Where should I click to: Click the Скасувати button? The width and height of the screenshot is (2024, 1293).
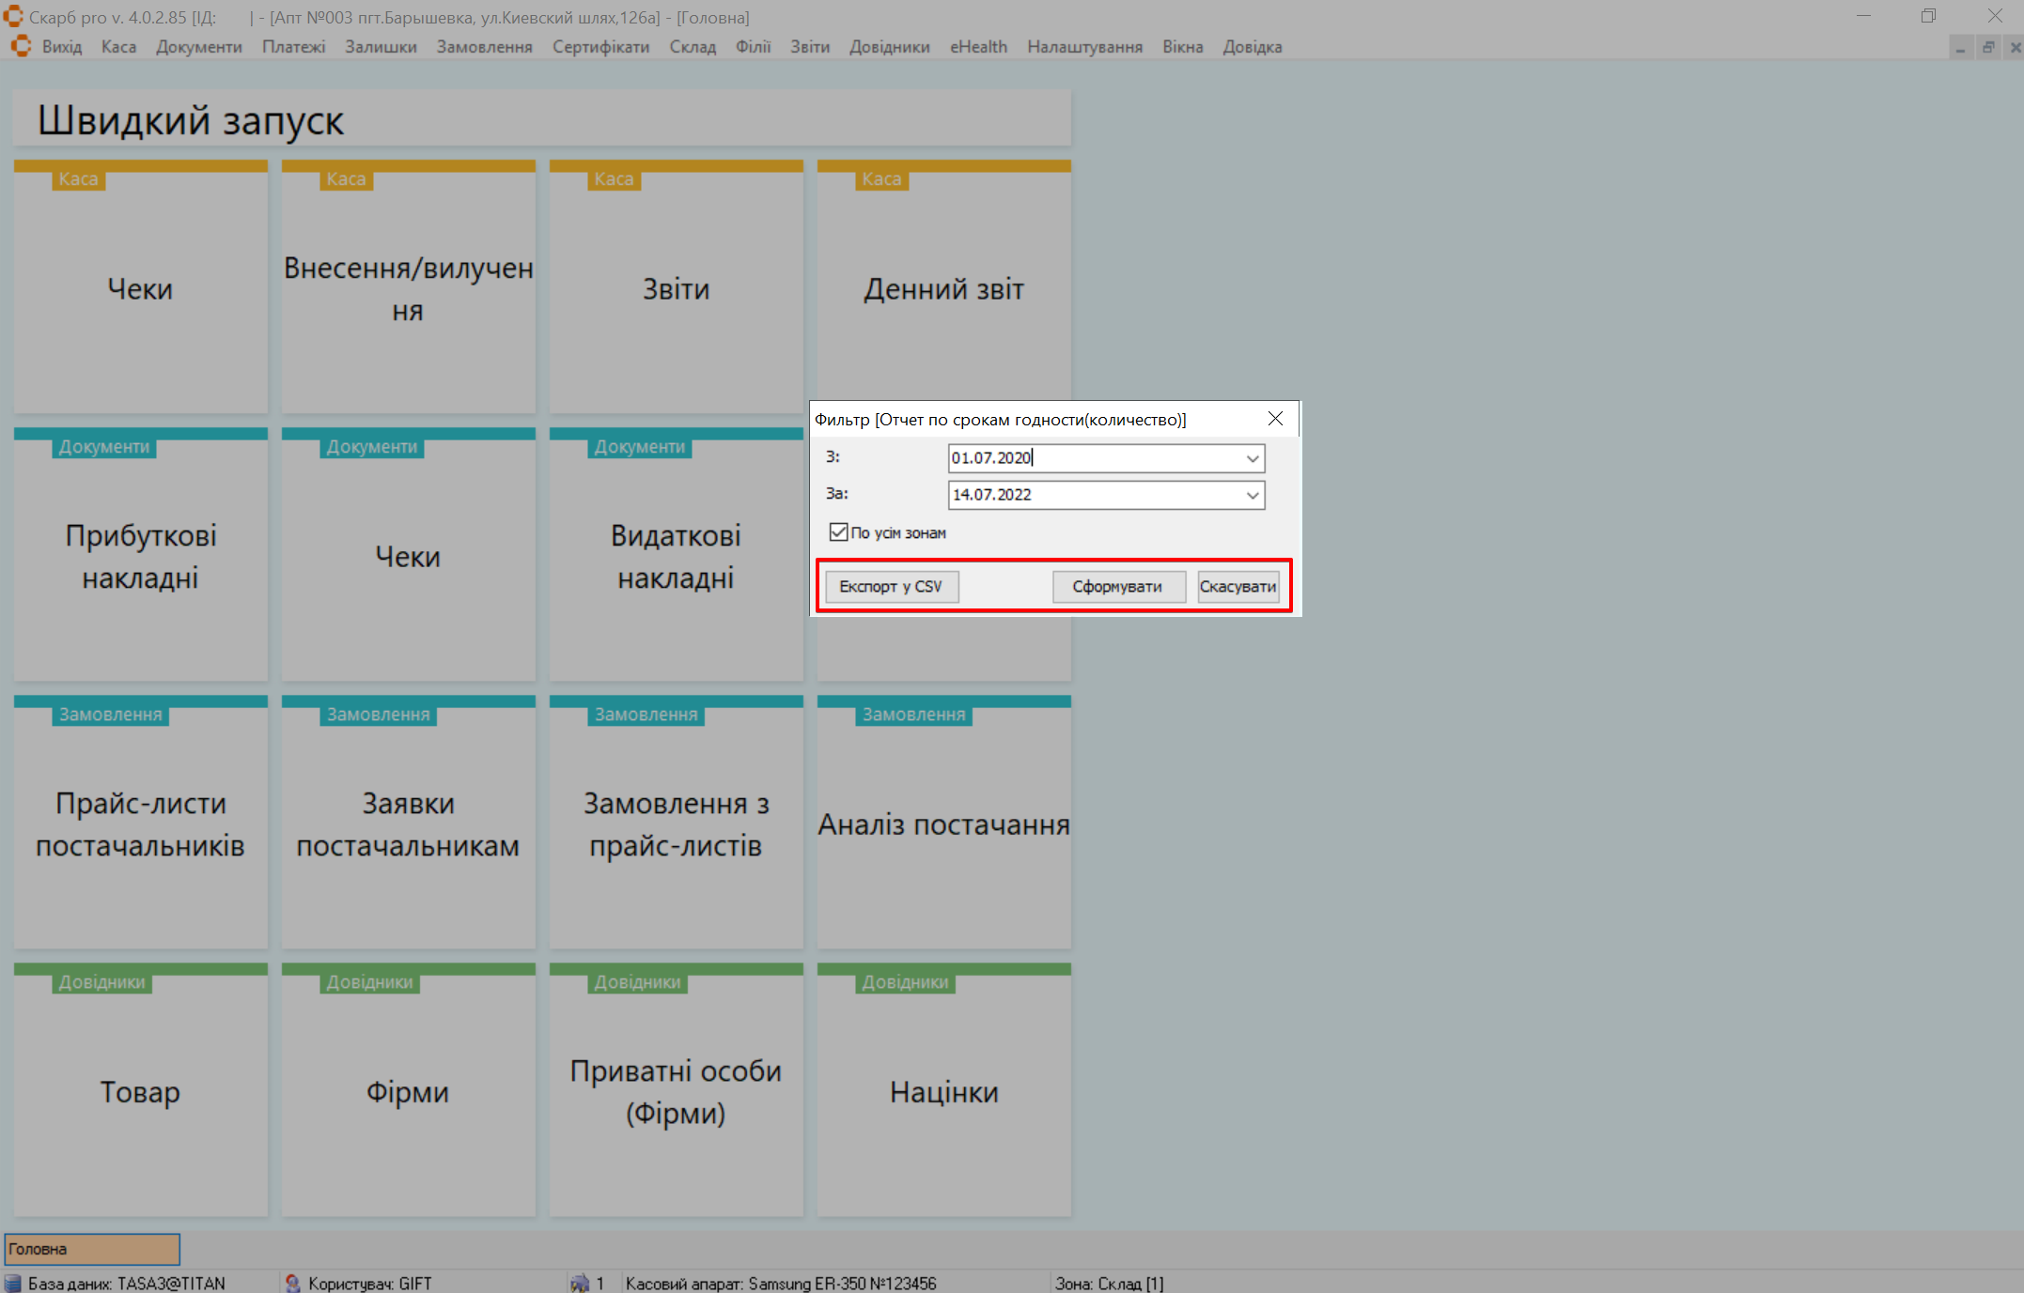[x=1238, y=587]
